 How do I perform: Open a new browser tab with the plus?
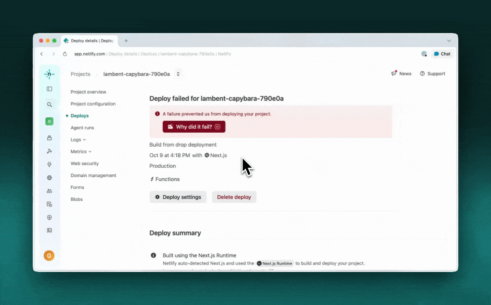(x=126, y=41)
